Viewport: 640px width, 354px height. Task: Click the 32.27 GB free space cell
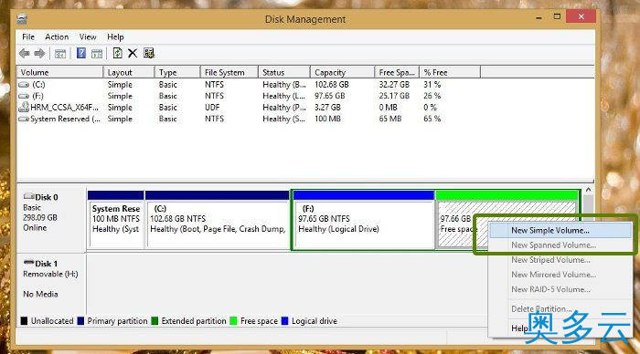(394, 85)
